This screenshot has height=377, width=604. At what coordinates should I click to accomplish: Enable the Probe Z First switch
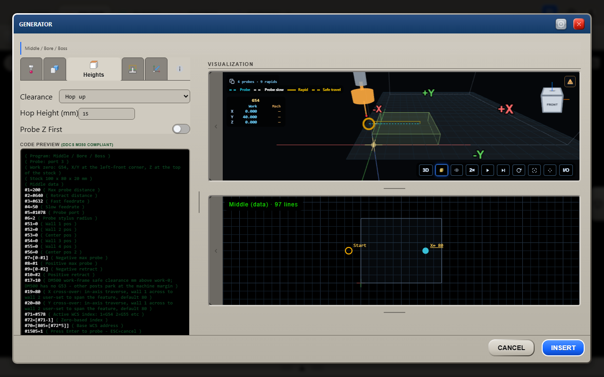tap(181, 129)
